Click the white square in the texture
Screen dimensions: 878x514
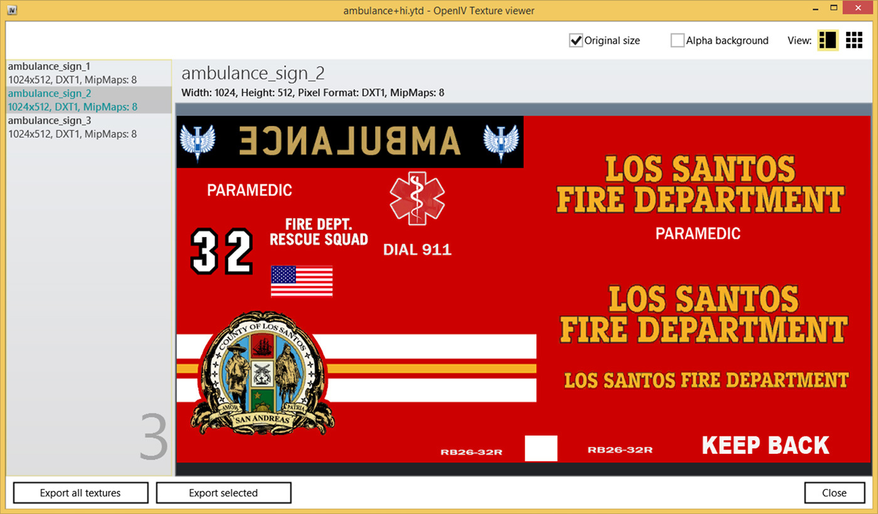coord(541,448)
